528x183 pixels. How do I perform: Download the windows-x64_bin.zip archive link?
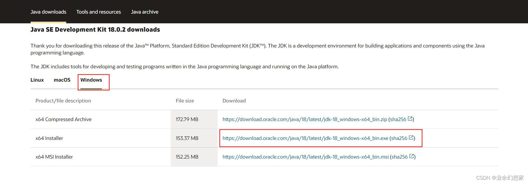click(x=305, y=119)
